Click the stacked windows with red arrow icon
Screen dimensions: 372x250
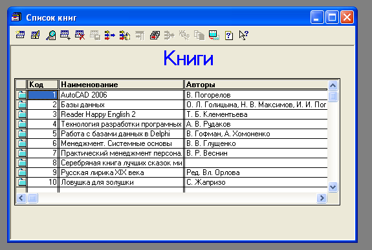(x=155, y=35)
